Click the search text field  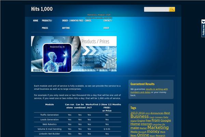coord(156,9)
